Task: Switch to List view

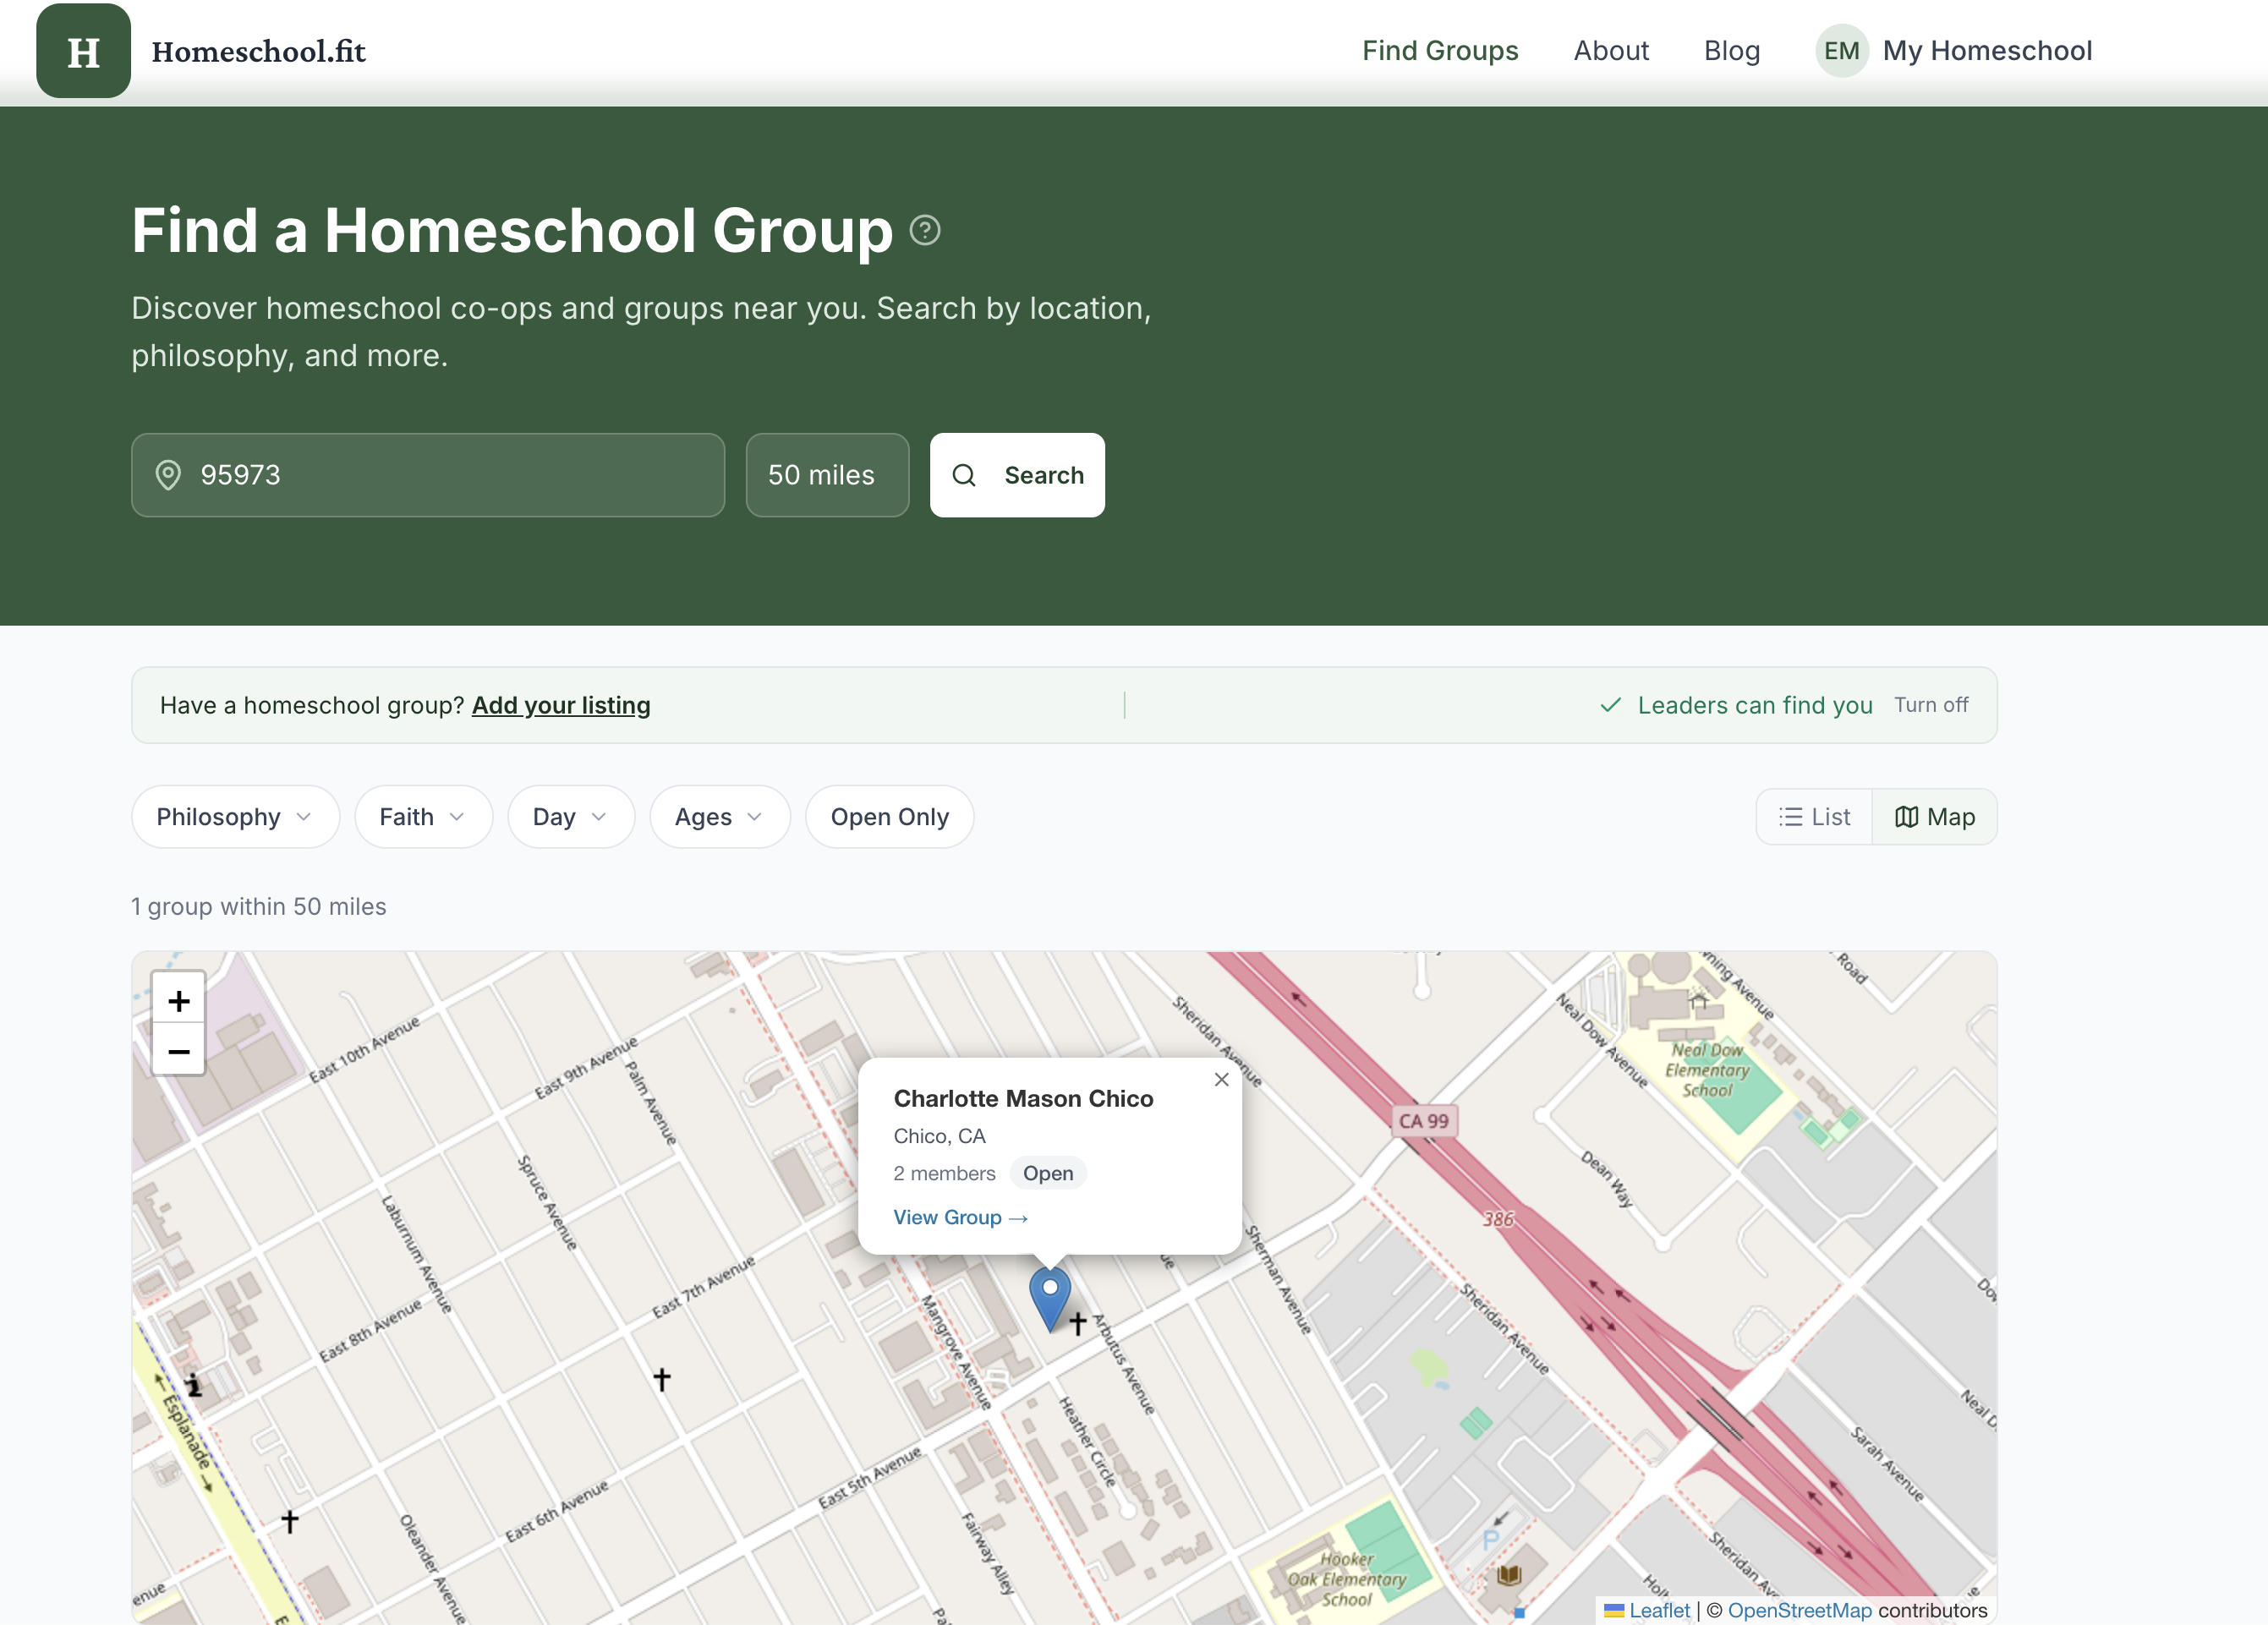Action: pos(1814,817)
